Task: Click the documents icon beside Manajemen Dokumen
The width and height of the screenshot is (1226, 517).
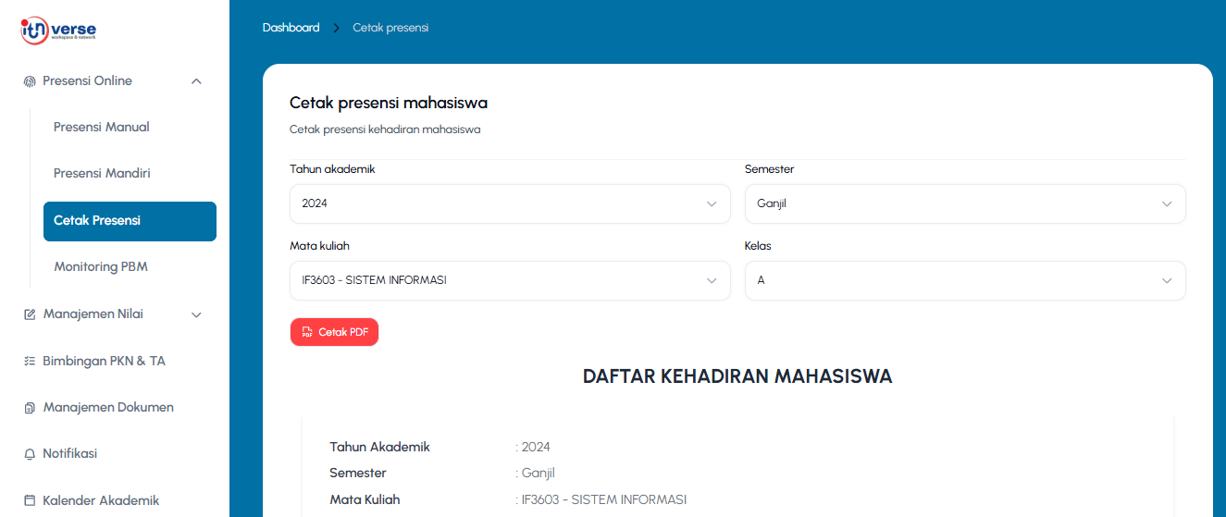Action: 30,408
